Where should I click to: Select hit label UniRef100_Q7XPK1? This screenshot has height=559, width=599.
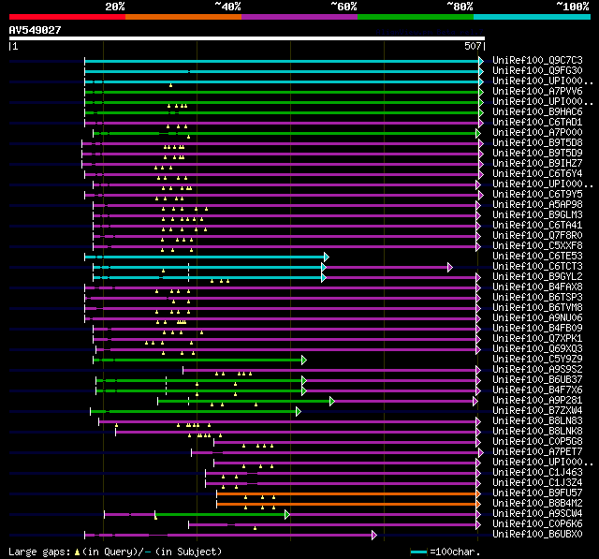point(537,339)
